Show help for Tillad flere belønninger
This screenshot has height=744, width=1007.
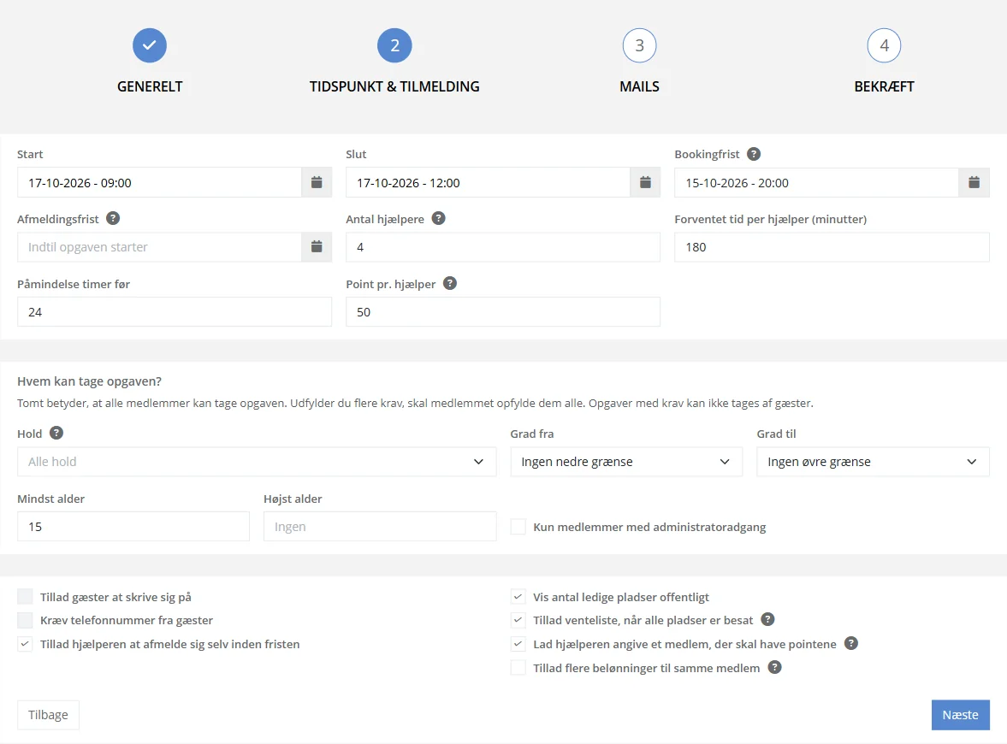[775, 668]
